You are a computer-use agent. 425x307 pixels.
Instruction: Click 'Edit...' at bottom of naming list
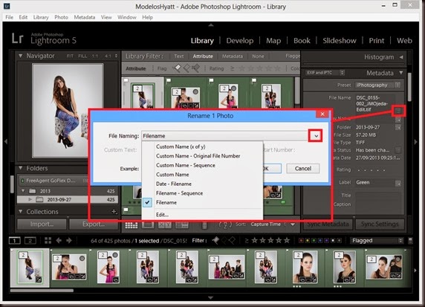click(162, 215)
